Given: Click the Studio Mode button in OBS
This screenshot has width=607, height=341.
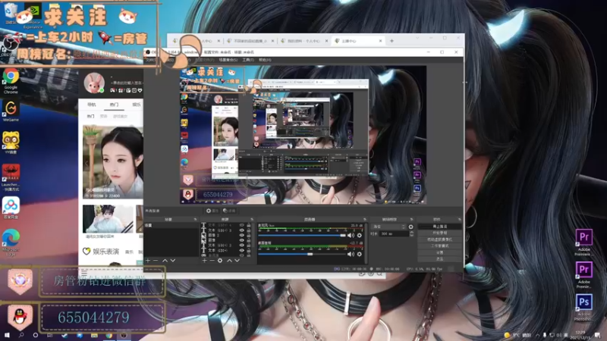Looking at the screenshot, I should [440, 246].
